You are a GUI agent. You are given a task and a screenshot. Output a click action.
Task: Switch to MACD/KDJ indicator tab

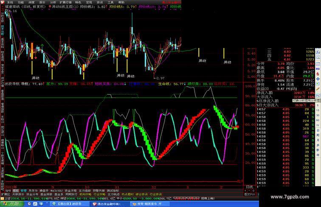pyautogui.click(x=56, y=190)
